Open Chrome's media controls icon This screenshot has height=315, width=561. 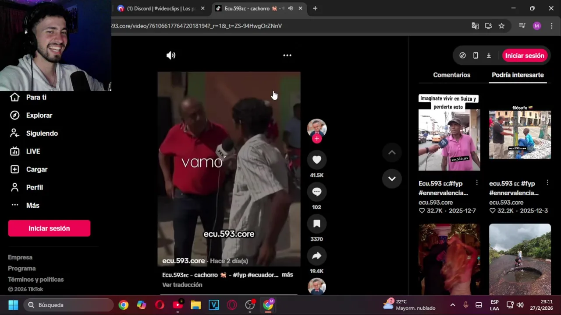(522, 26)
